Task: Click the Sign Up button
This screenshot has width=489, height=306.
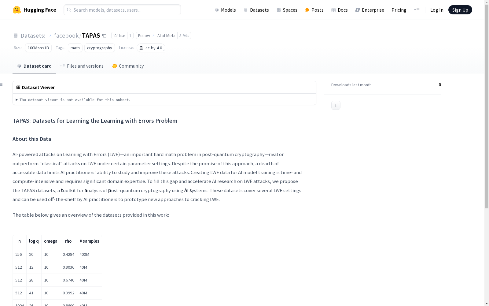Action: point(460,10)
